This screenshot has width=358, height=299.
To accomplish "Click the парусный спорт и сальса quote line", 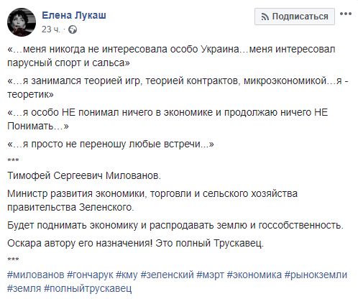I will point(68,63).
